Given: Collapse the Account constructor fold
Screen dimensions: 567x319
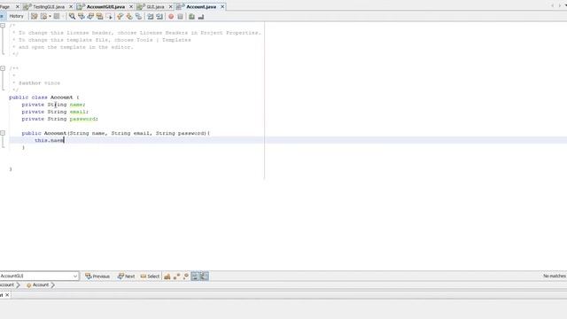Looking at the screenshot, I should tap(3, 133).
